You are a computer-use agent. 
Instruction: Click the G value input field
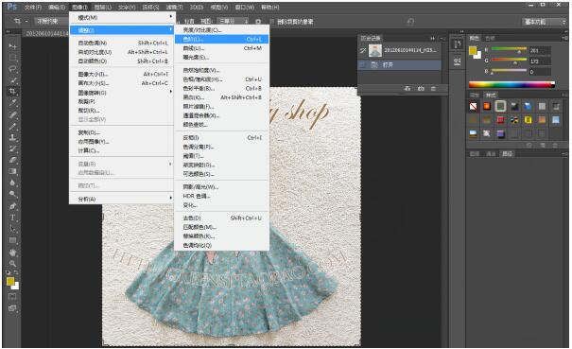point(540,61)
